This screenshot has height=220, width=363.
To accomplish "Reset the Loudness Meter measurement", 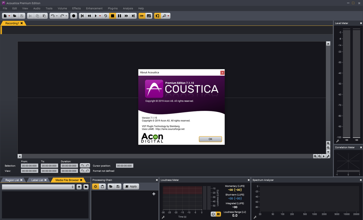I will click(x=213, y=214).
